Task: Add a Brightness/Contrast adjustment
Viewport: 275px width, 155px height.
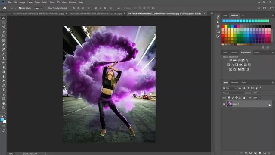Action: coord(231,60)
